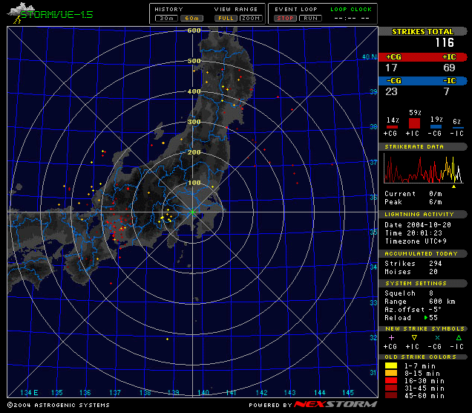The image size is (472, 413).
Task: Click yellow marker below strikerate graph
Action: pyautogui.click(x=453, y=186)
